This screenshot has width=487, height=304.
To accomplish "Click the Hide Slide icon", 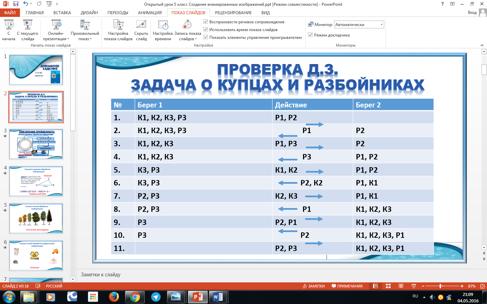I will pyautogui.click(x=141, y=26).
